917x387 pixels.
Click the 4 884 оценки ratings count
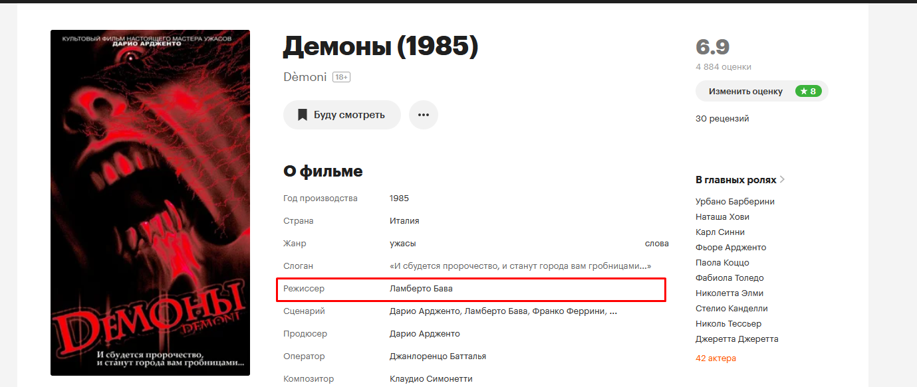point(723,67)
